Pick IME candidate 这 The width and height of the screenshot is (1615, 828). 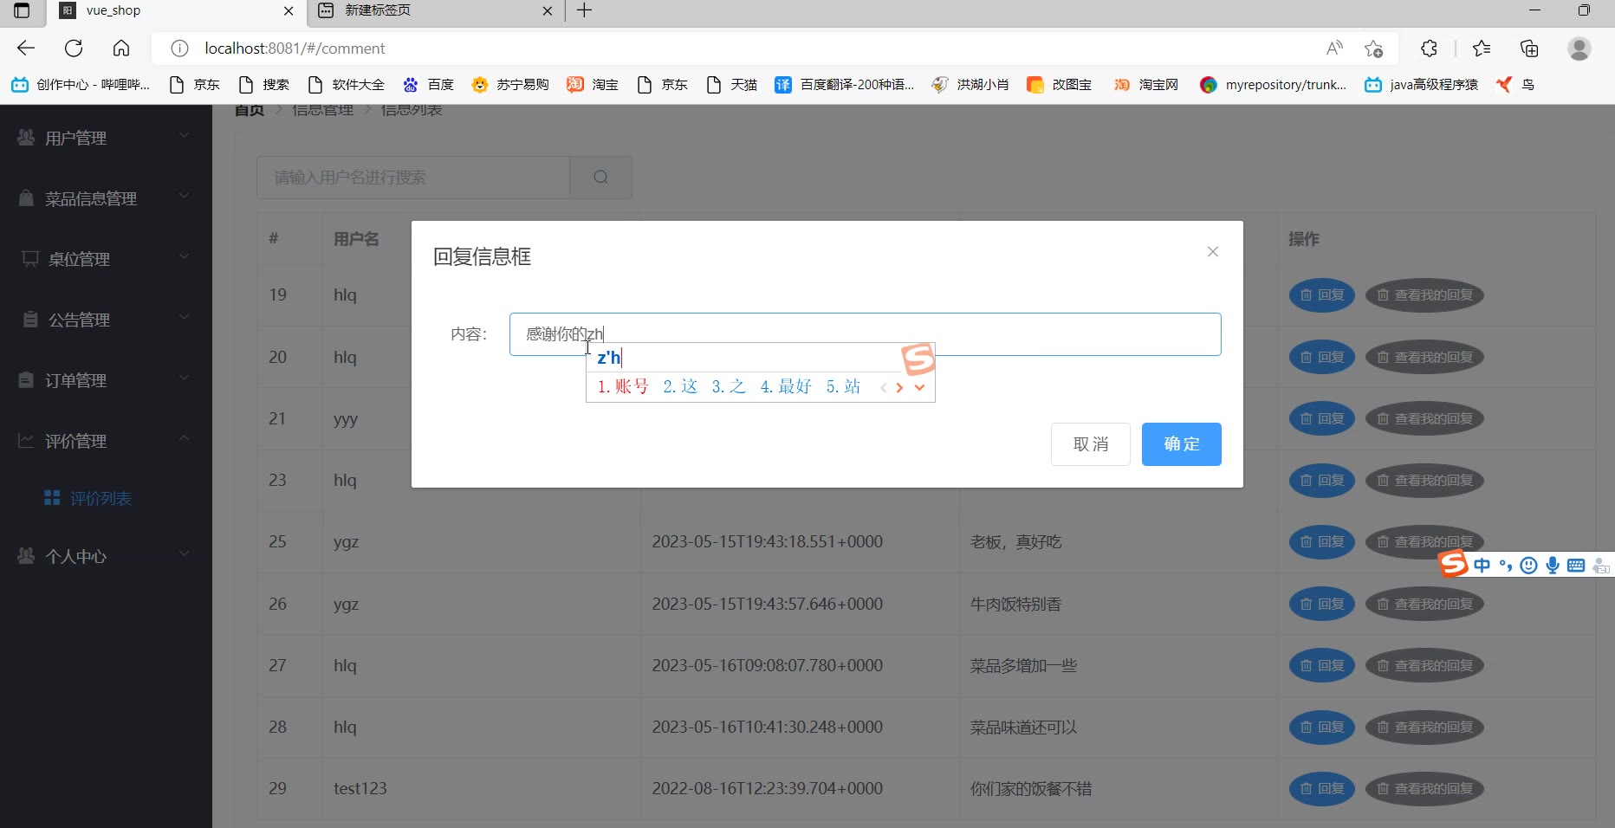click(x=680, y=386)
